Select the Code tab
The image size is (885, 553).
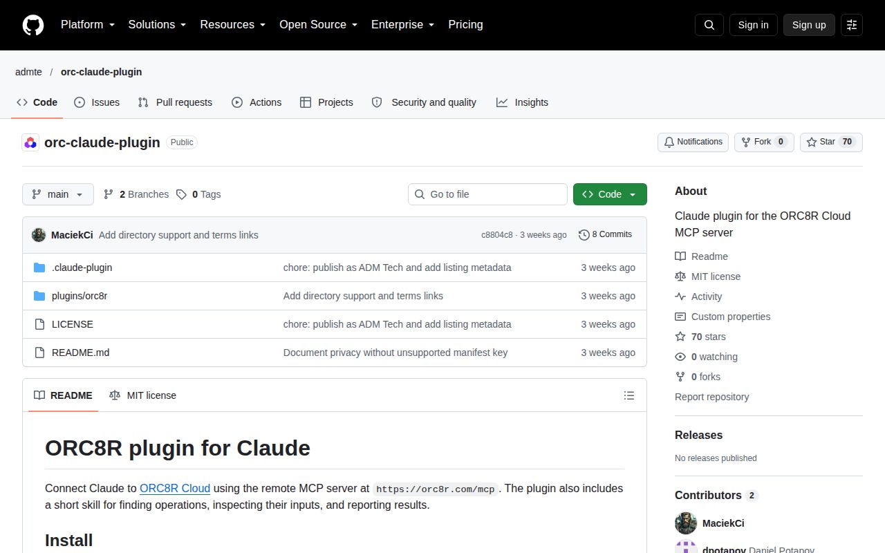(x=37, y=102)
